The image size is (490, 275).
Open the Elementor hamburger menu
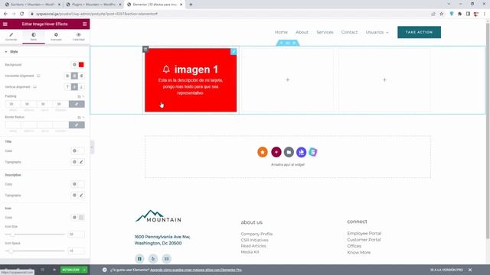click(5, 24)
